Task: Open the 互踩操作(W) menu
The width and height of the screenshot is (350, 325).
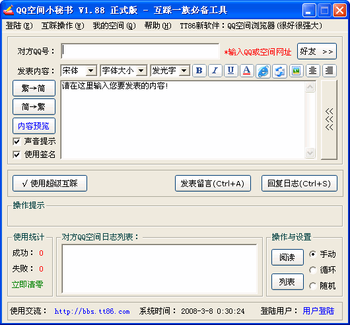Action: (x=63, y=26)
